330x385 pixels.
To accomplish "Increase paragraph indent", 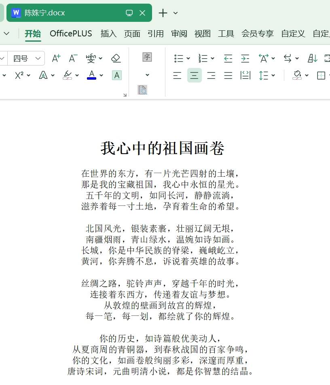I will click(245, 58).
